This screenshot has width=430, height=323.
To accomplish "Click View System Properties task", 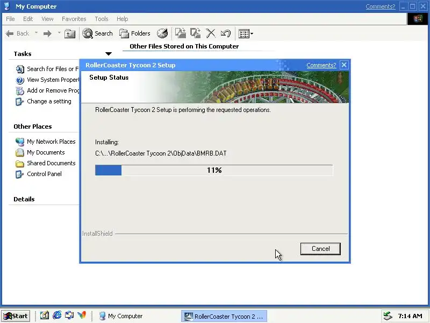I will [x=53, y=80].
